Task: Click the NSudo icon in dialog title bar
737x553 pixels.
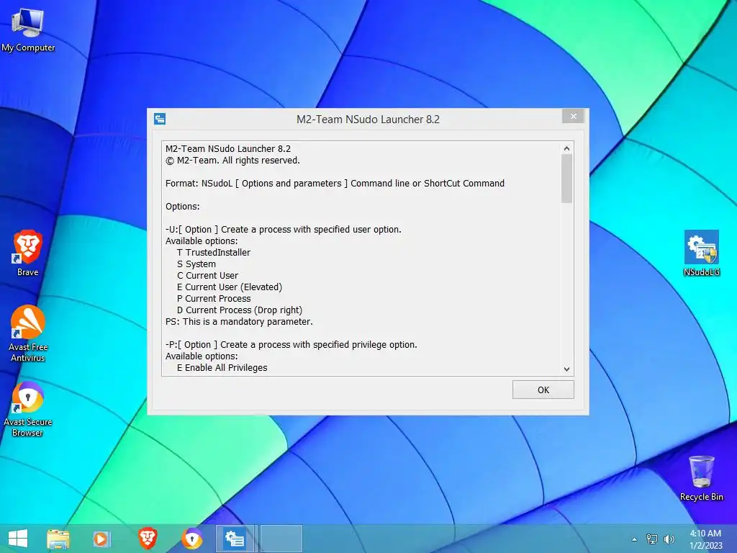Action: pos(160,119)
